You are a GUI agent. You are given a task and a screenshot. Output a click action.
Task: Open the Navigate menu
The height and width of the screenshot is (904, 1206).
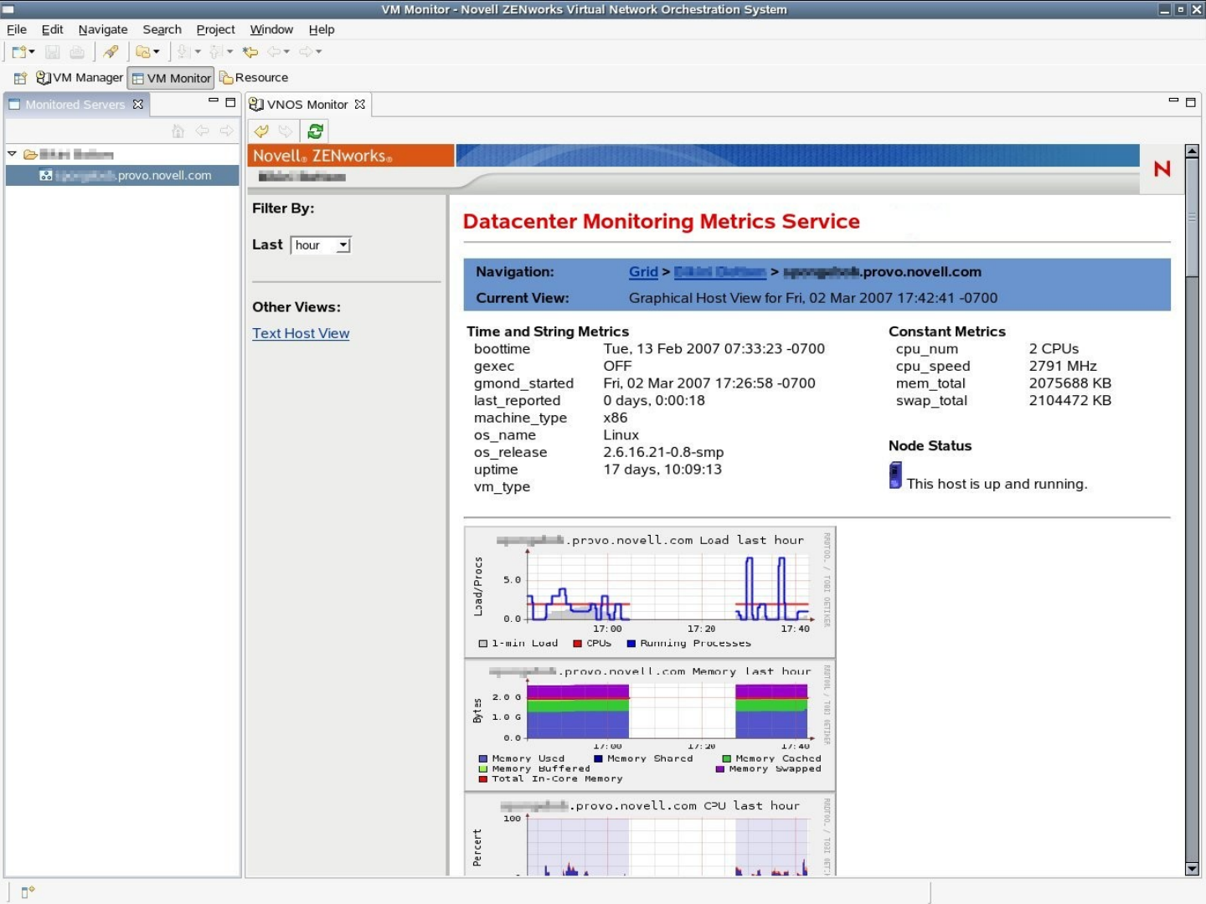pyautogui.click(x=103, y=29)
